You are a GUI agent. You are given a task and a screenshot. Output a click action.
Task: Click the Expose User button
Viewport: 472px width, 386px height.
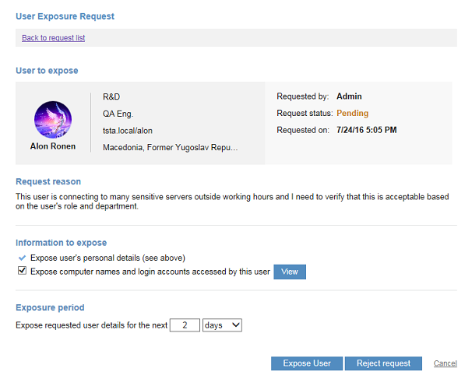pos(307,363)
